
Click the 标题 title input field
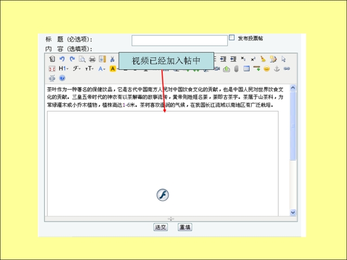point(179,41)
